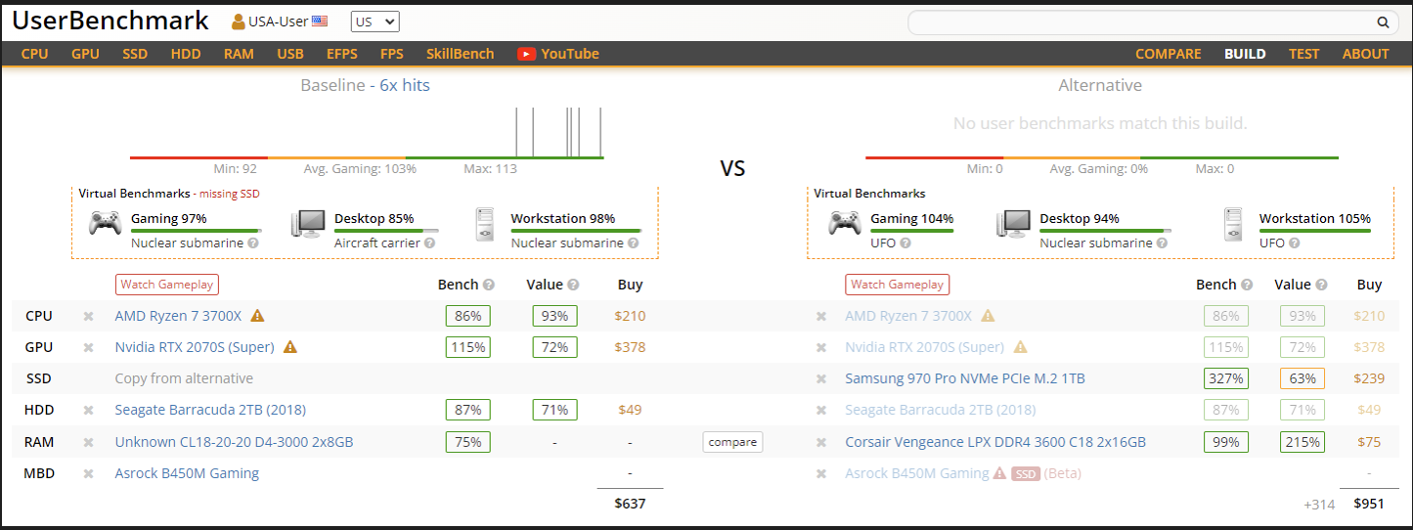Click help icon next to baseline Bench header
The height and width of the screenshot is (530, 1413).
click(x=489, y=285)
